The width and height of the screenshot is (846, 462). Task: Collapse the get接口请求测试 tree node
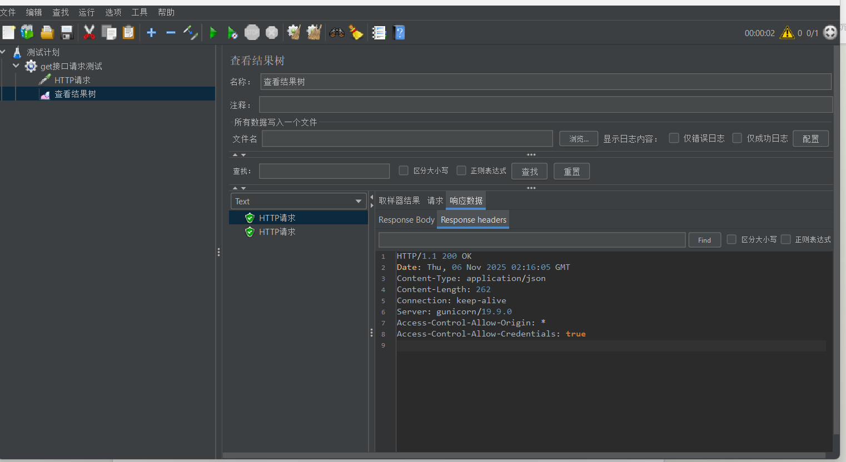tap(16, 66)
